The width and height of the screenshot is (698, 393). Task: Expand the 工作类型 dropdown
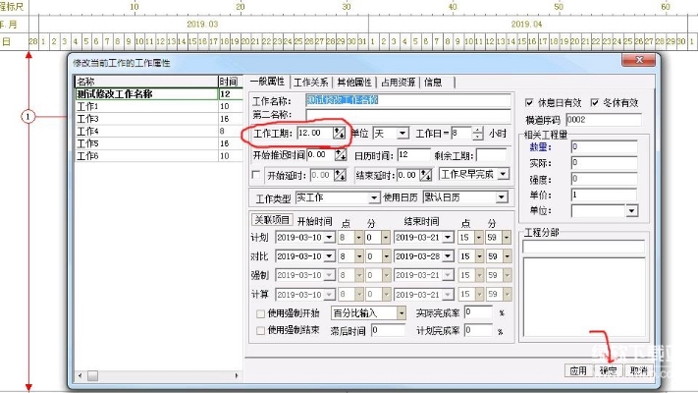(x=373, y=197)
